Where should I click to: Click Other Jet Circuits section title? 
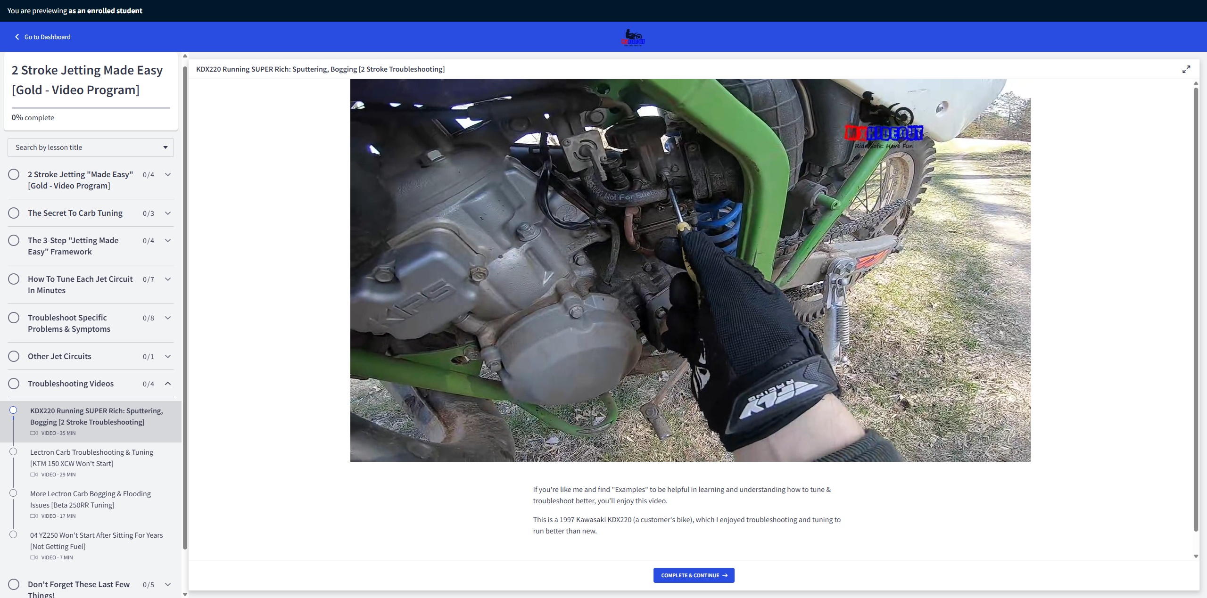pyautogui.click(x=59, y=356)
